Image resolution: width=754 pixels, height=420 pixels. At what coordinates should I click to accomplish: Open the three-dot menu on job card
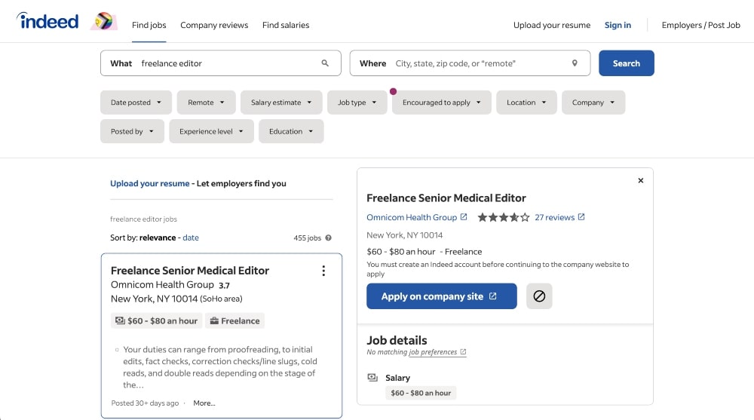tap(323, 271)
